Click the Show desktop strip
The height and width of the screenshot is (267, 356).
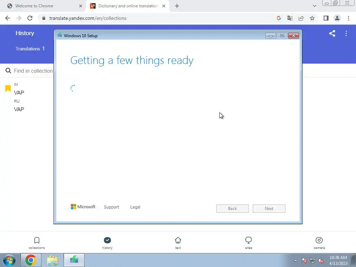353,260
